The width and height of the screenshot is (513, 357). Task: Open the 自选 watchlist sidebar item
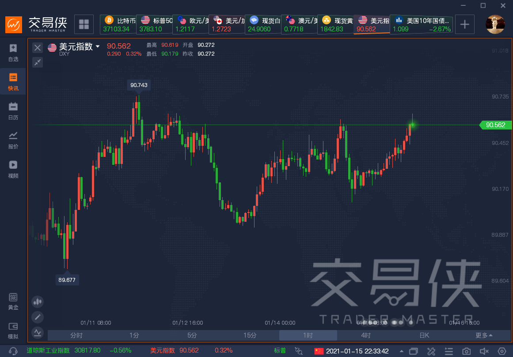[x=13, y=52]
